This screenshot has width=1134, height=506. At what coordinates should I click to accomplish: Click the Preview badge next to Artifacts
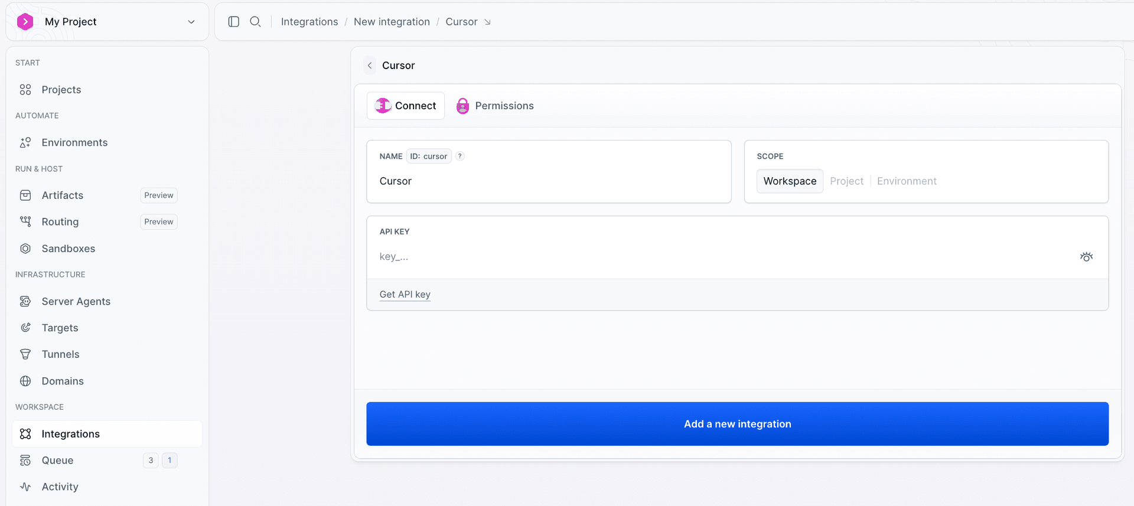[x=159, y=195]
